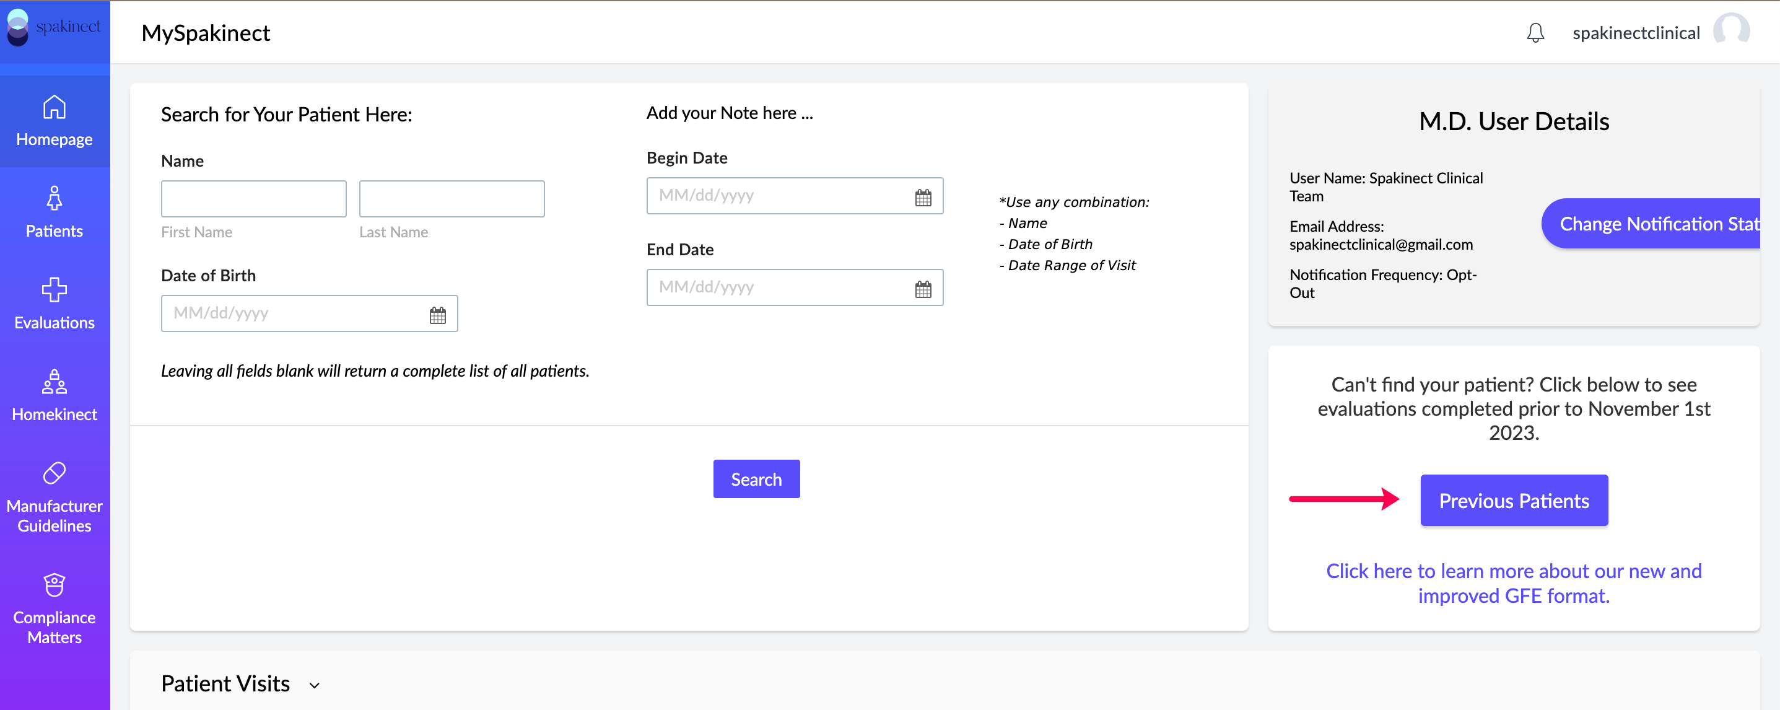This screenshot has width=1780, height=710.
Task: Click 'Search for Your Patient Here:' heading
Action: pos(286,114)
